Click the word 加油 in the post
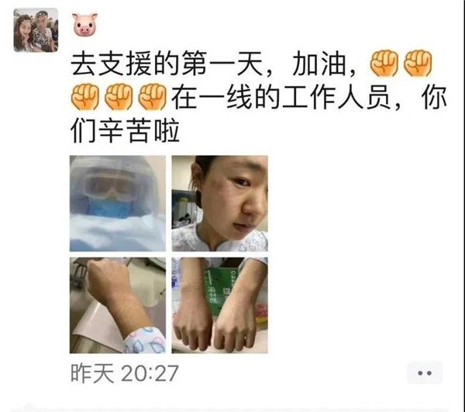Image resolution: width=465 pixels, height=412 pixels. [x=319, y=64]
